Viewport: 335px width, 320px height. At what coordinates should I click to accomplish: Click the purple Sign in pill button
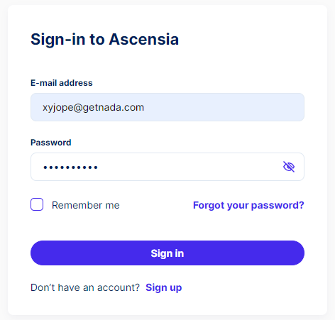point(167,253)
